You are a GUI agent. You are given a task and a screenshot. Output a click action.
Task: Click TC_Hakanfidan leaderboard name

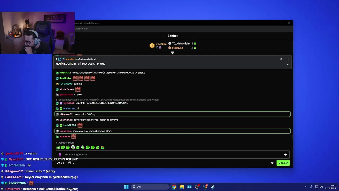coord(181,44)
